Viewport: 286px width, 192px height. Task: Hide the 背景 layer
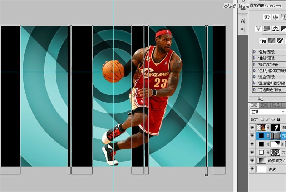252,169
